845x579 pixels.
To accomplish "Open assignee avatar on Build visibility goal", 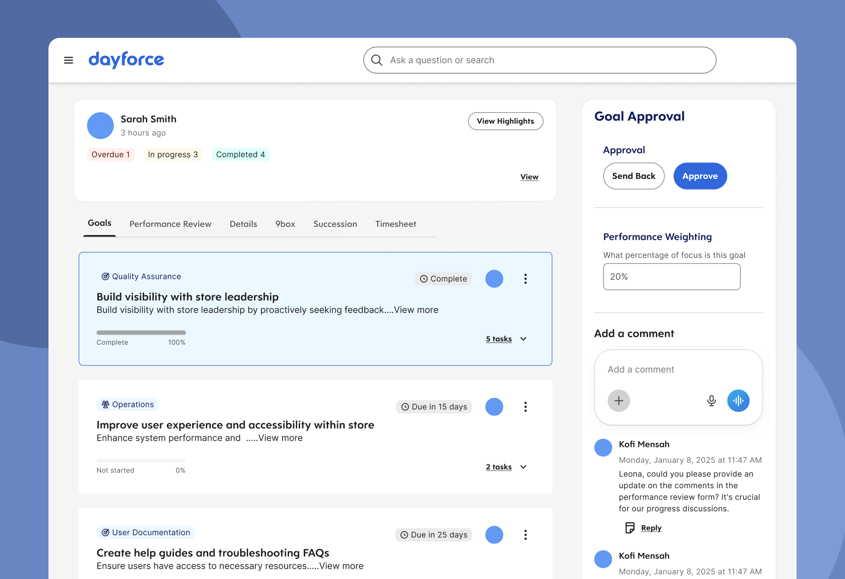I will pyautogui.click(x=494, y=279).
